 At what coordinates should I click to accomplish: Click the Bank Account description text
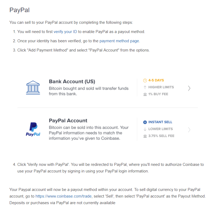tap(89, 91)
